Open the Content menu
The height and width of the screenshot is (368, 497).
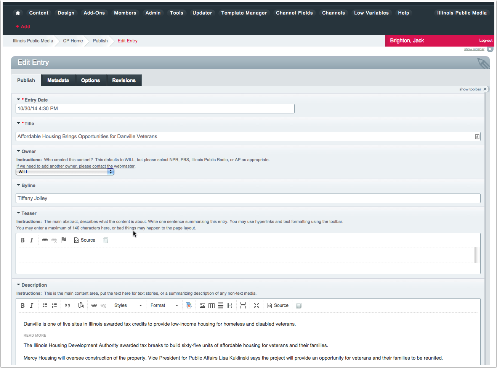coord(39,13)
